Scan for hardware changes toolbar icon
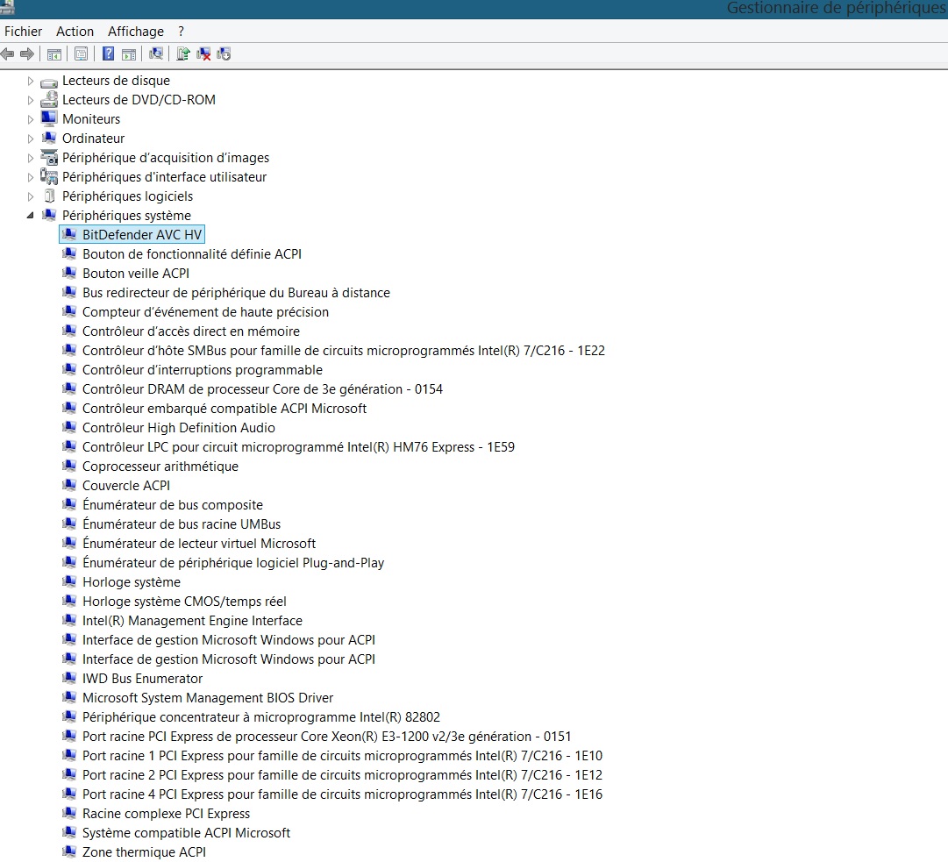Image resolution: width=948 pixels, height=862 pixels. tap(156, 53)
